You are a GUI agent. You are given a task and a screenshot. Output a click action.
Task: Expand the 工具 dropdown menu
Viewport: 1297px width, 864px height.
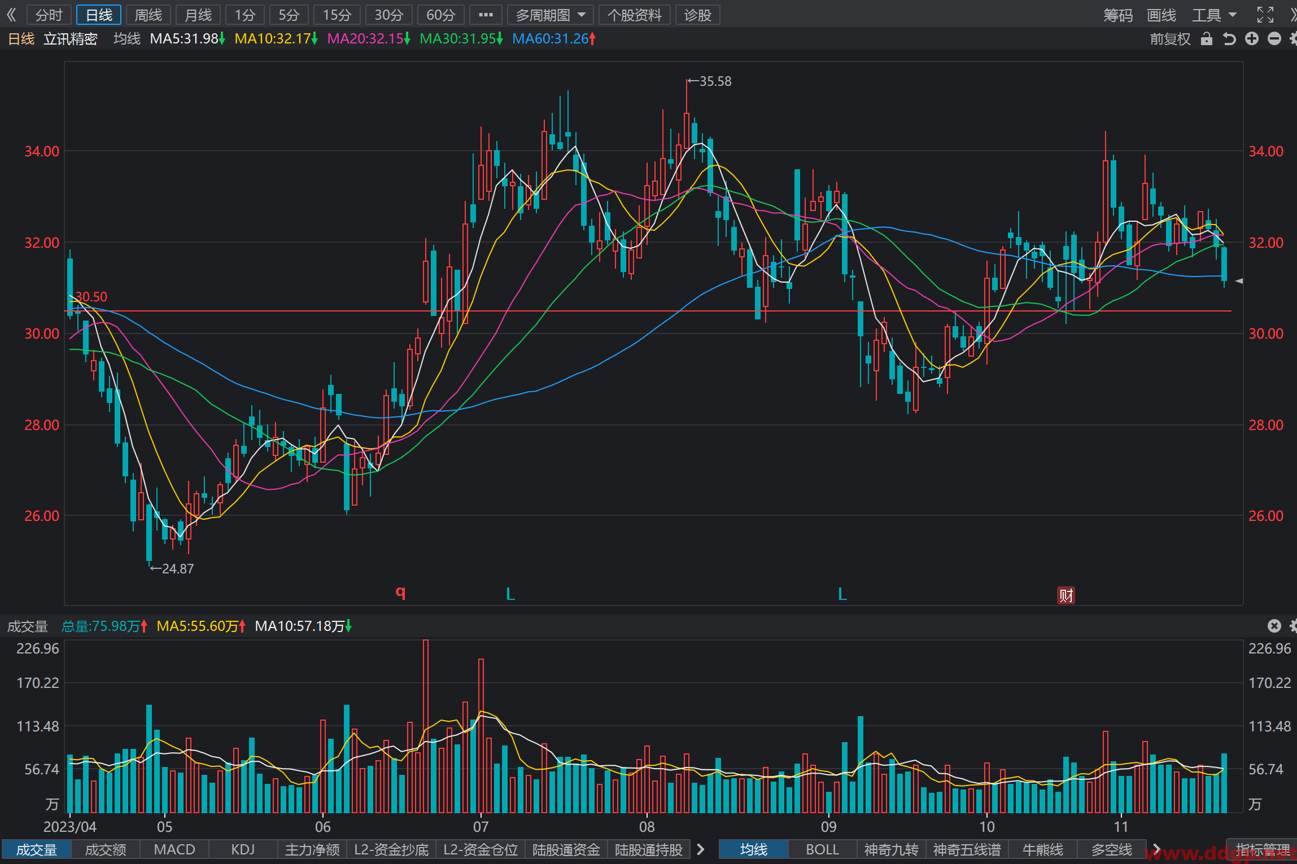tap(1214, 15)
